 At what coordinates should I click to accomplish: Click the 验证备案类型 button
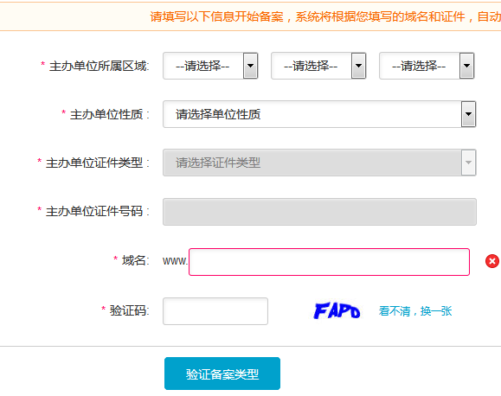222,374
